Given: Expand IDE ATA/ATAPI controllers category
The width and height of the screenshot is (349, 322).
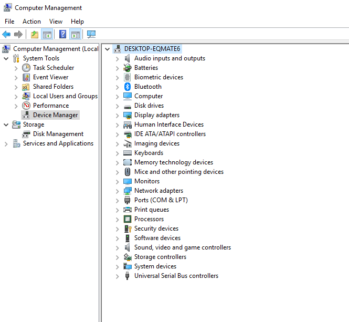Looking at the screenshot, I should 118,134.
